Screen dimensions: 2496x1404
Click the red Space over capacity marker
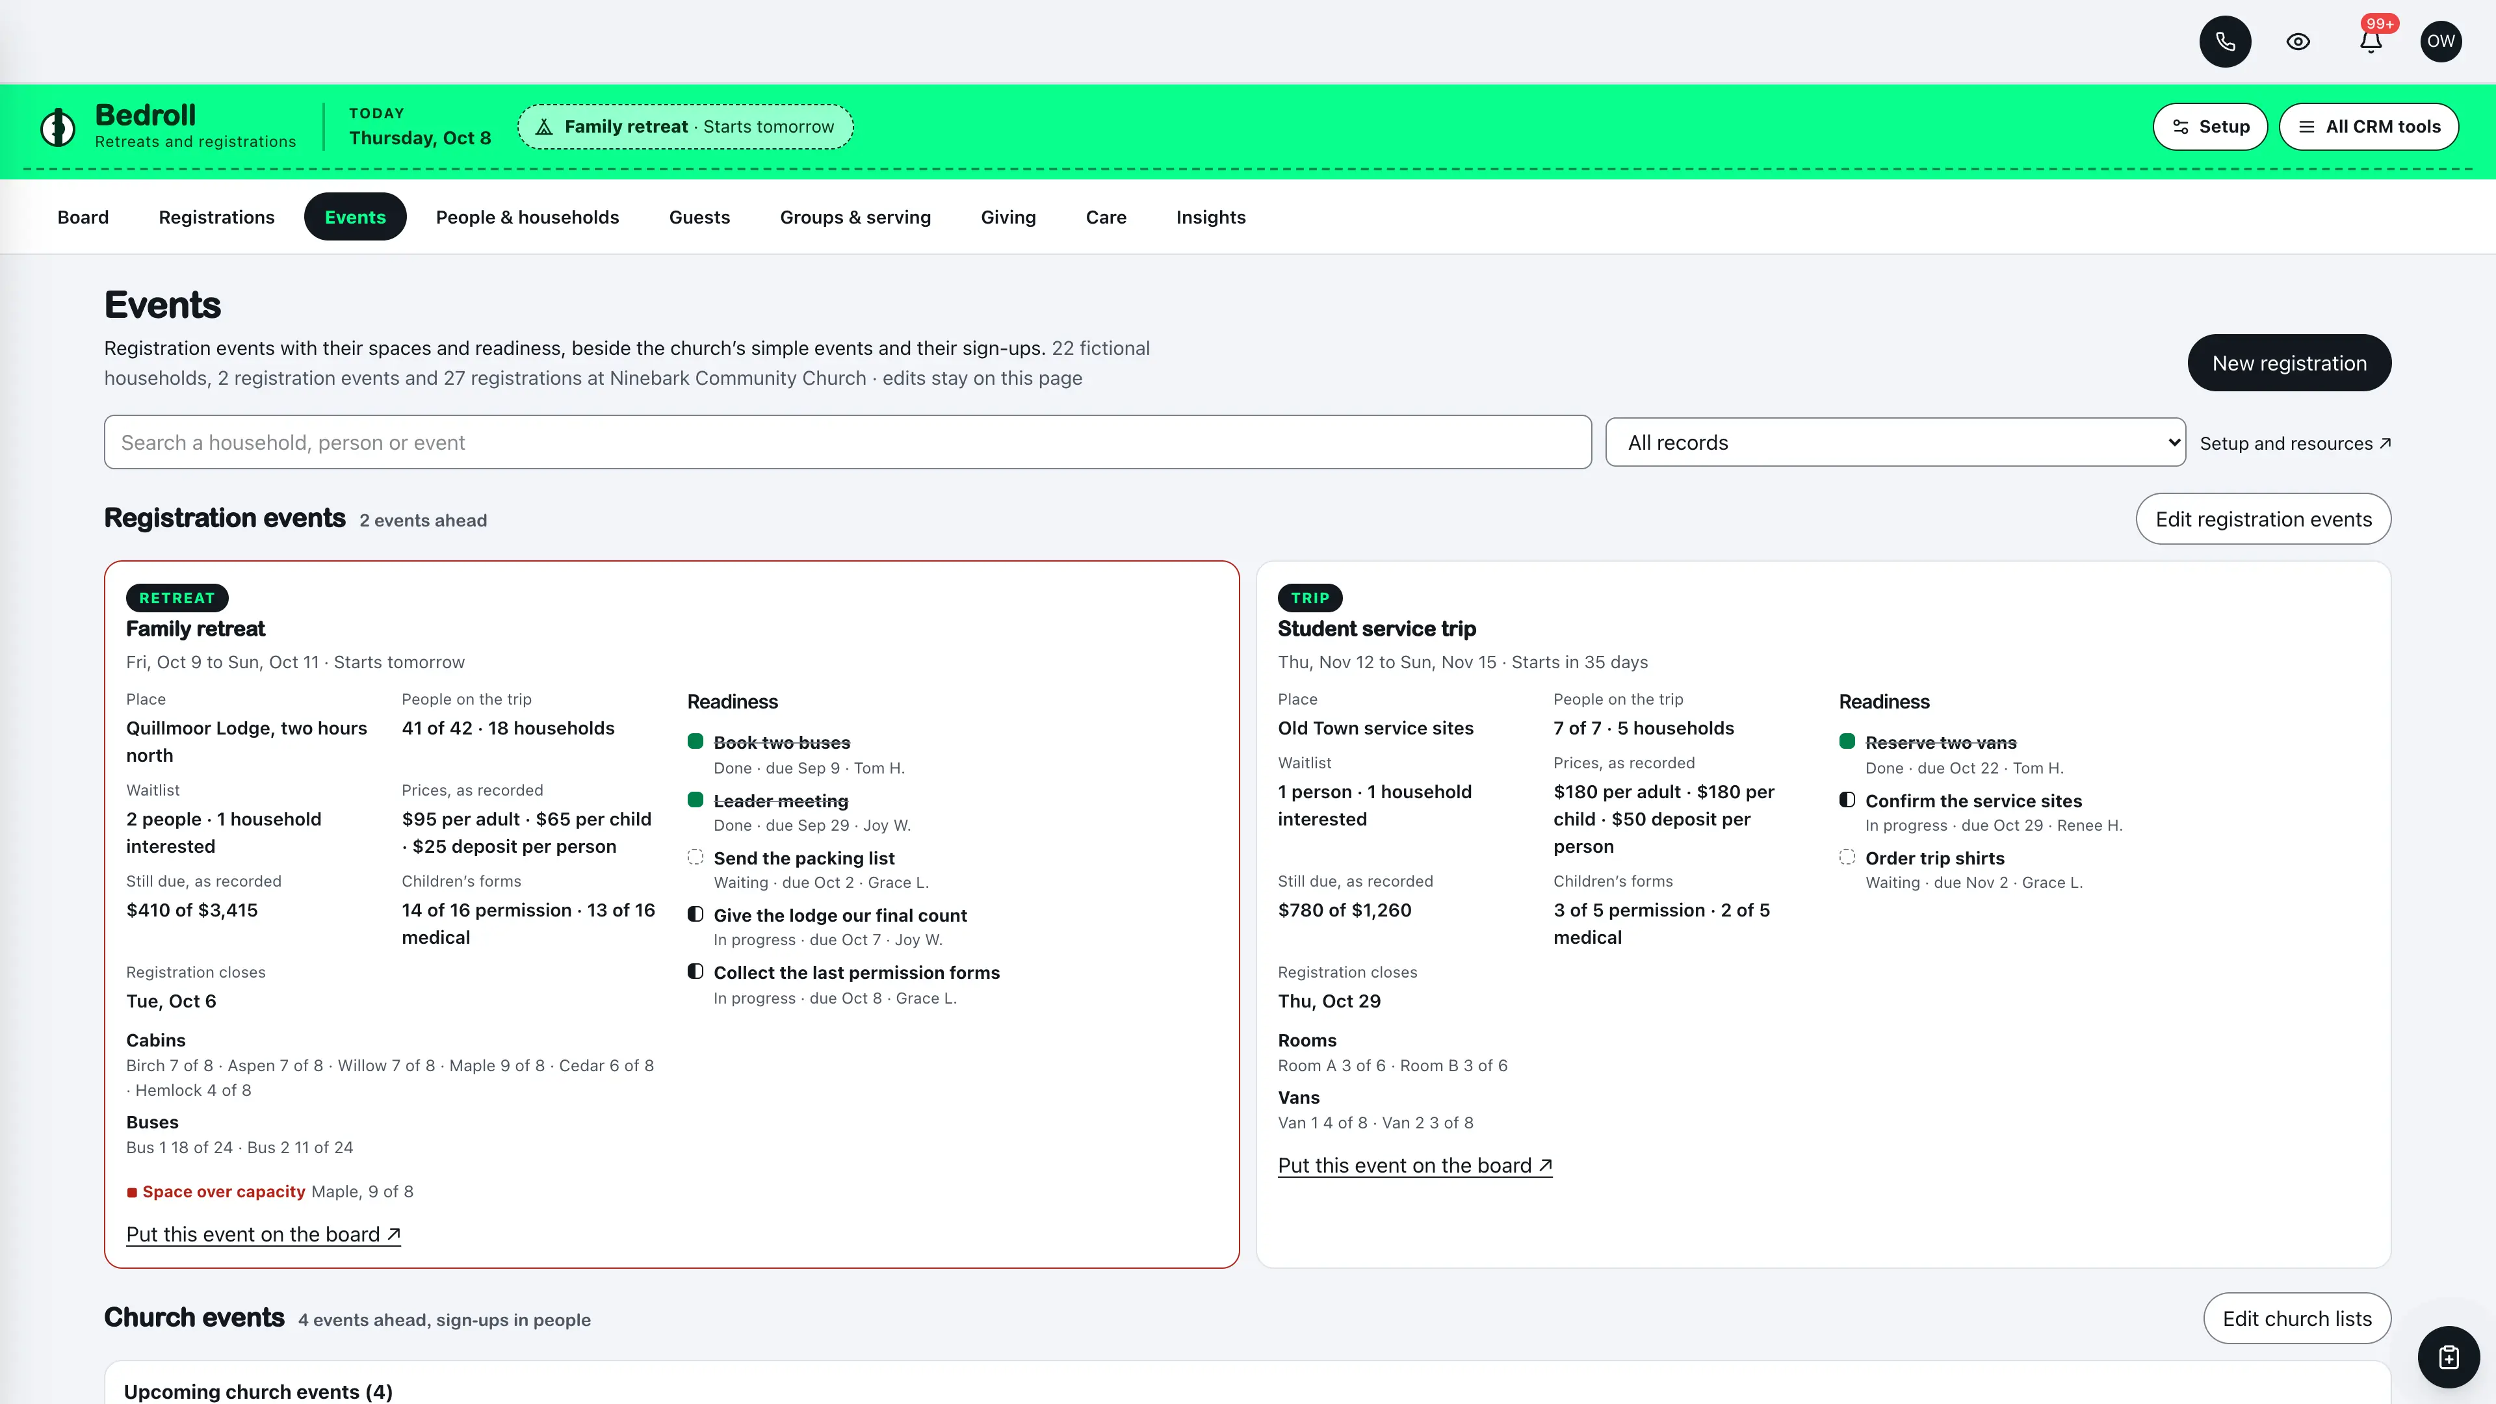pos(132,1193)
